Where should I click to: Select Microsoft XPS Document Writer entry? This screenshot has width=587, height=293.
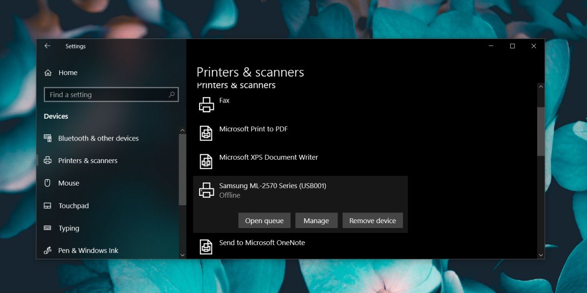tap(300, 161)
